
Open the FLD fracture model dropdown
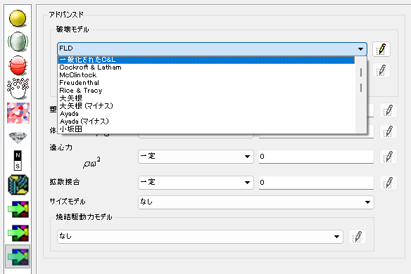click(212, 49)
